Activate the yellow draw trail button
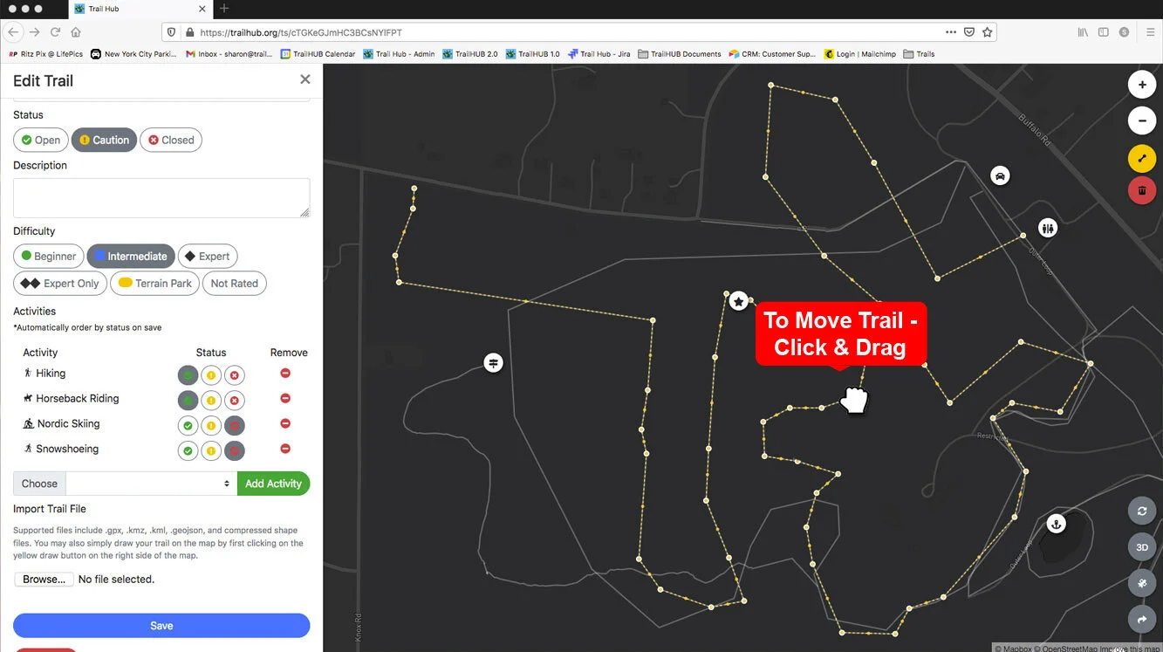This screenshot has width=1163, height=652. 1142,159
